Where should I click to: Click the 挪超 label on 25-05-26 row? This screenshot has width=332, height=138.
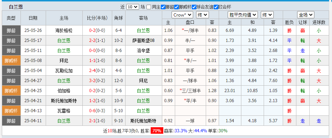[11, 30]
